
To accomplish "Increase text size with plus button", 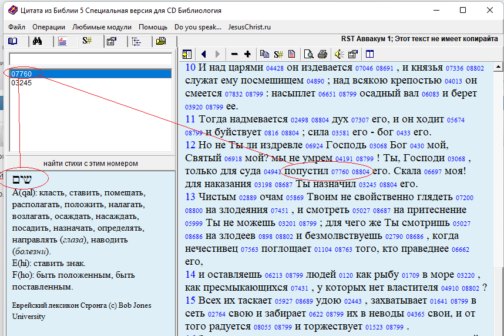I will pos(247,54).
